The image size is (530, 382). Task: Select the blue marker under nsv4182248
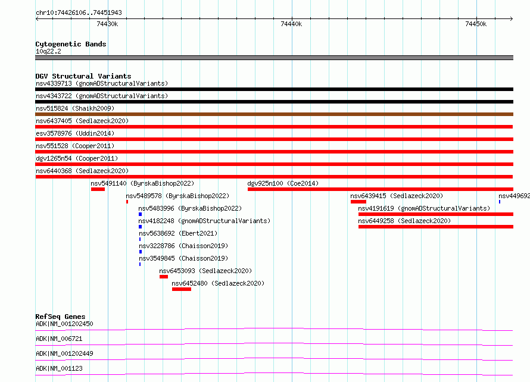141,227
